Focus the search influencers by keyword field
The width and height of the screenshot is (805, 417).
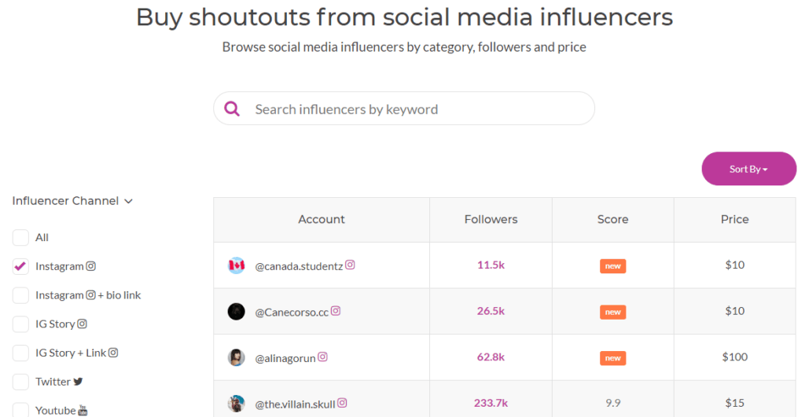coord(417,109)
